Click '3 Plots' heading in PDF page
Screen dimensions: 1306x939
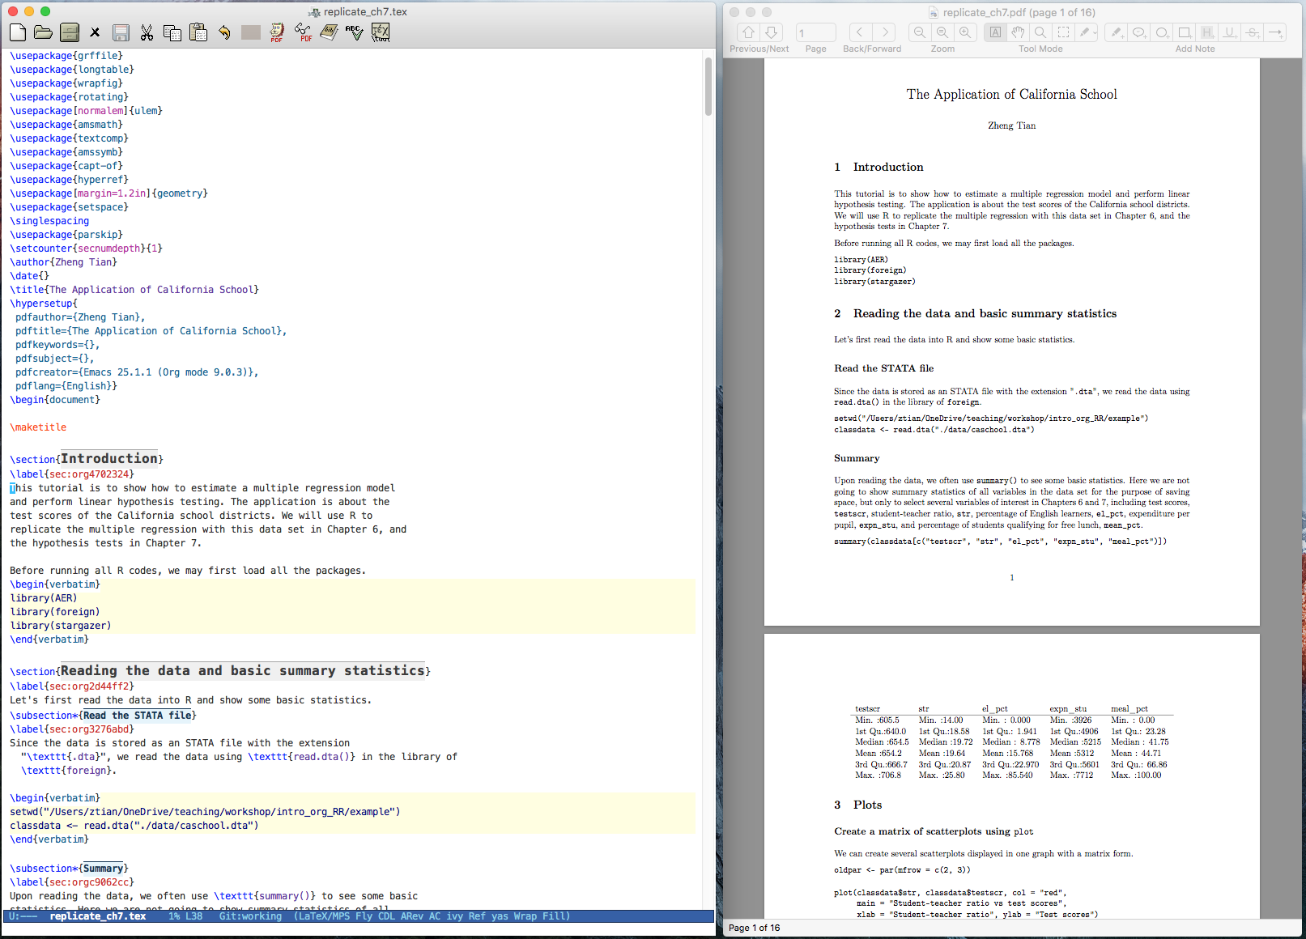tap(857, 805)
